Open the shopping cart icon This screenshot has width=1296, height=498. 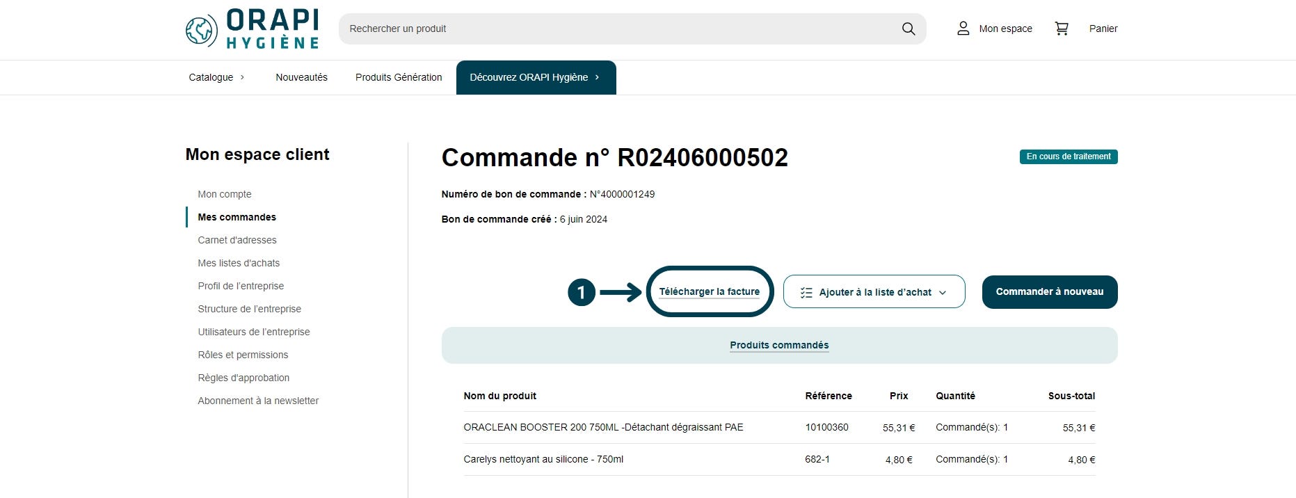click(1062, 29)
